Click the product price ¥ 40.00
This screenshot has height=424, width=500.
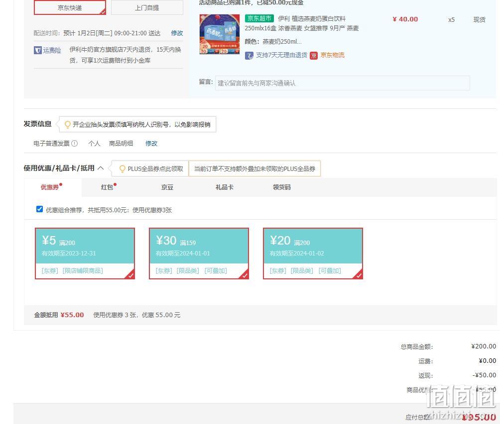(405, 19)
